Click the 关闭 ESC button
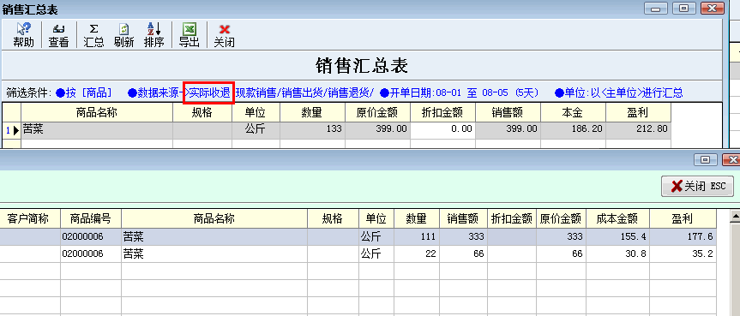 click(697, 187)
